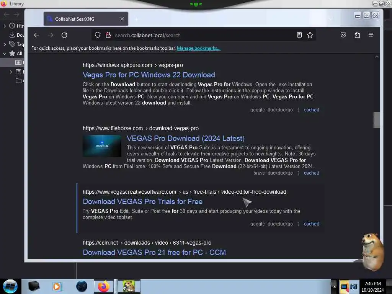Show hidden system tray icons arrow
This screenshot has height=294, width=392.
click(x=335, y=286)
